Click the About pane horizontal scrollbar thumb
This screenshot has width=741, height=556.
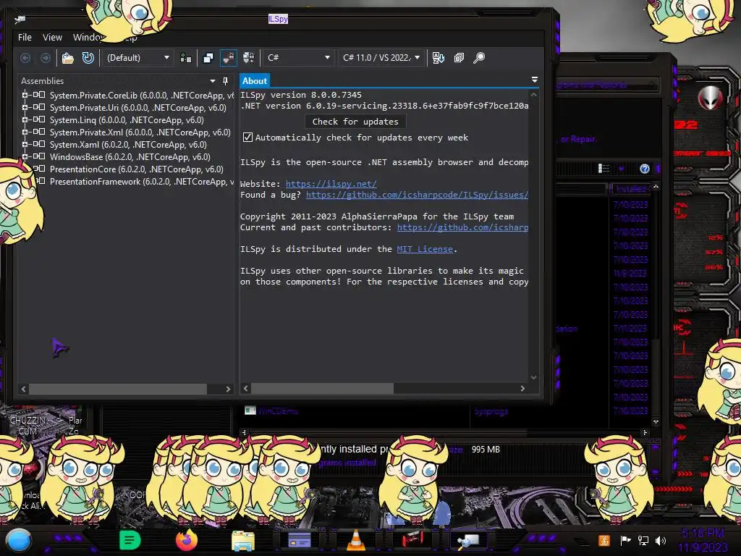(x=322, y=389)
